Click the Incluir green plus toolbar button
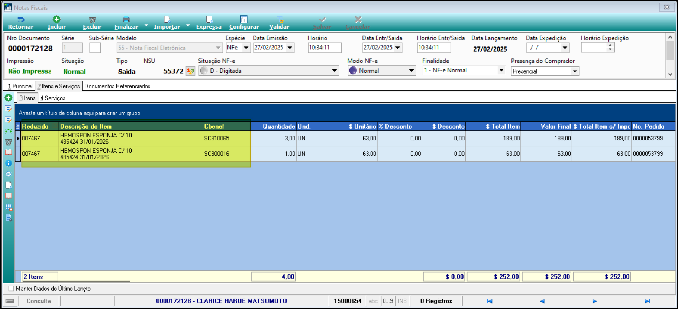Screen dimensions: 678x309 [56, 23]
